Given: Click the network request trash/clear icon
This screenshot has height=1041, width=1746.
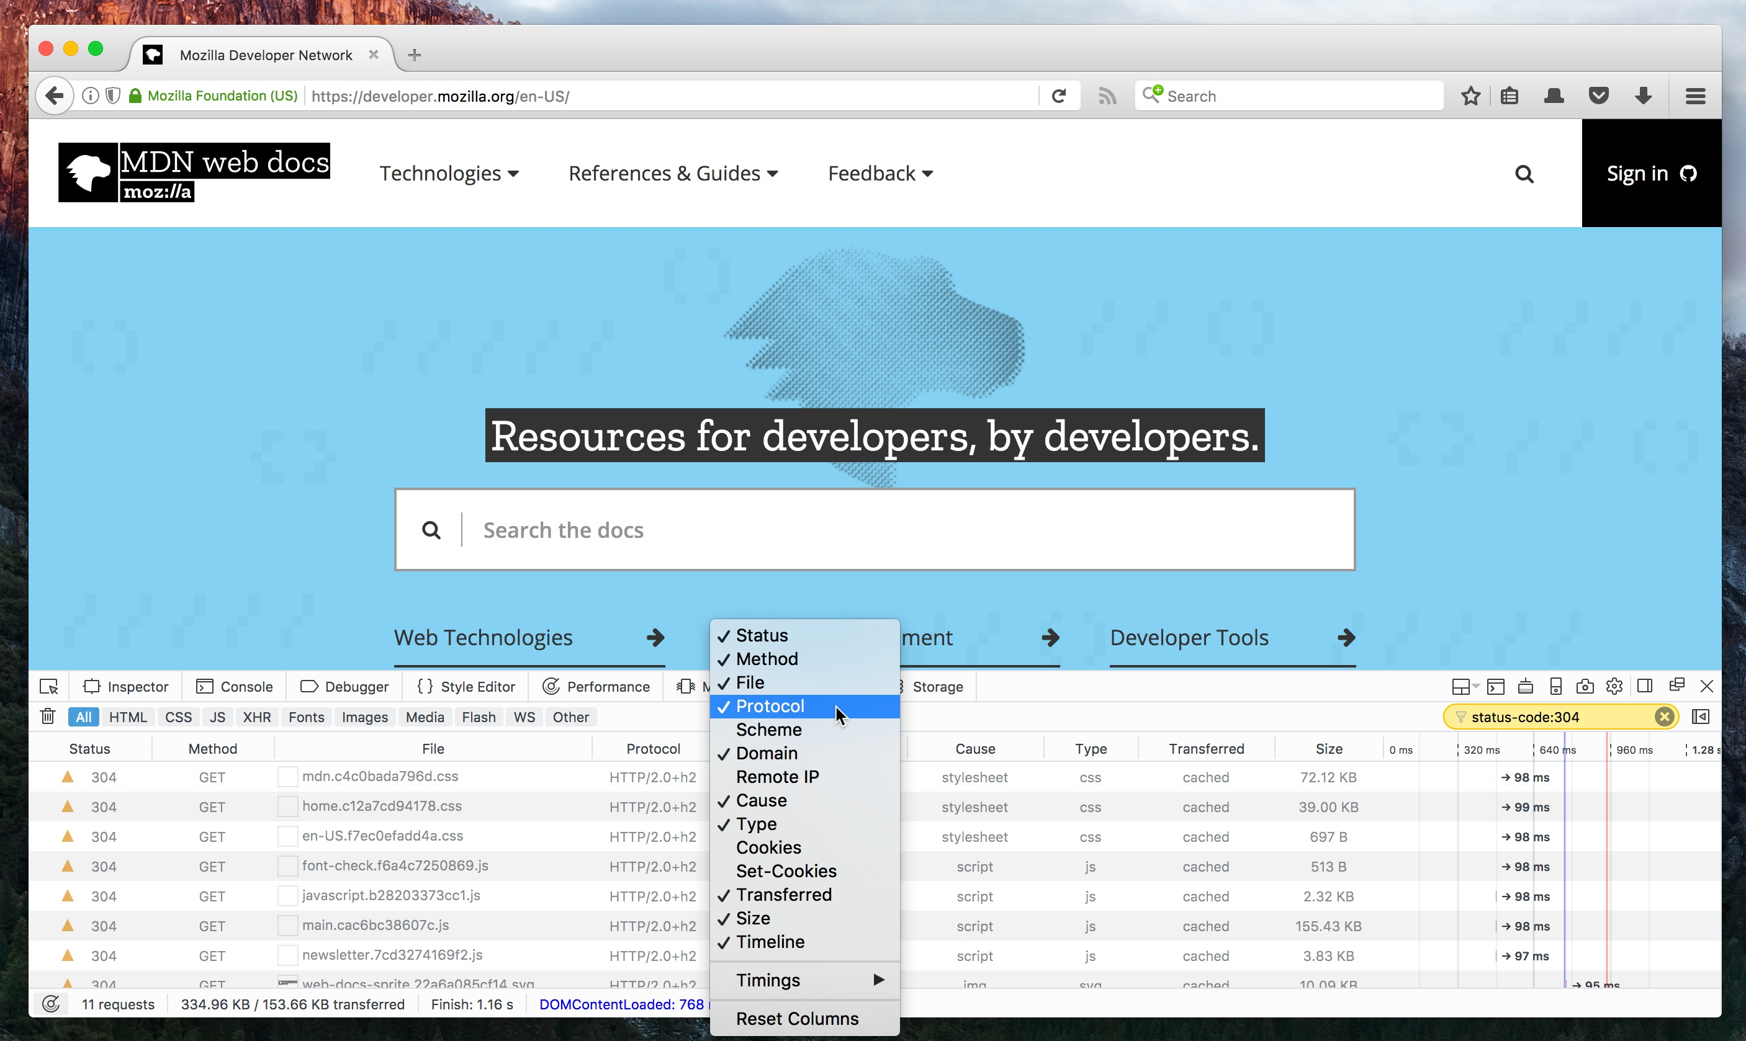Looking at the screenshot, I should tap(47, 717).
